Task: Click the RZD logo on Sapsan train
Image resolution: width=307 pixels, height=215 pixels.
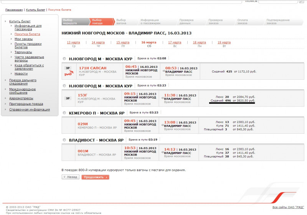Action: tap(68, 74)
